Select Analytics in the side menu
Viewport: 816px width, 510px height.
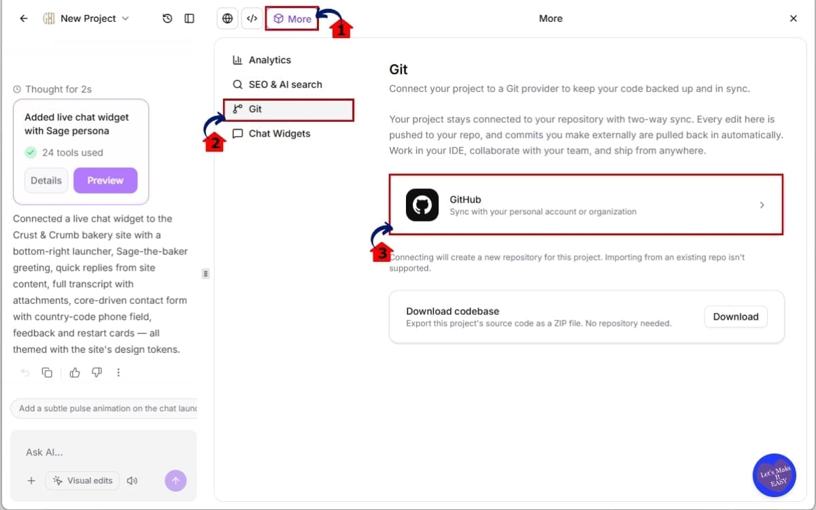click(288, 60)
